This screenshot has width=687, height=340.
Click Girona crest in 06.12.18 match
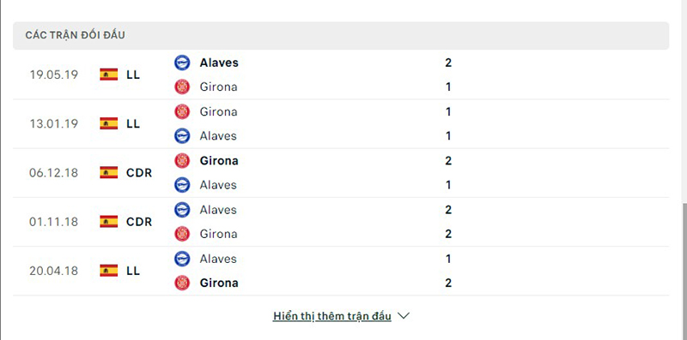(x=182, y=160)
